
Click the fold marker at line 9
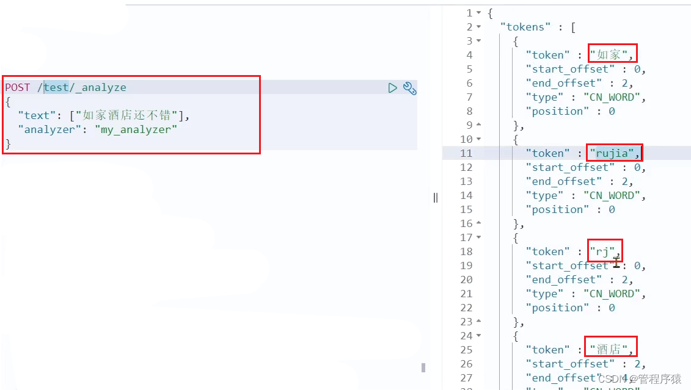click(x=478, y=125)
